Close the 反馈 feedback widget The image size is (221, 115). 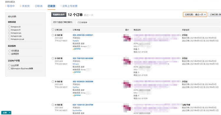[x=10, y=113]
